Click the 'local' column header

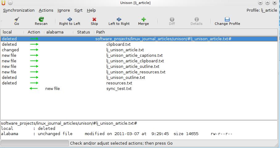12,32
